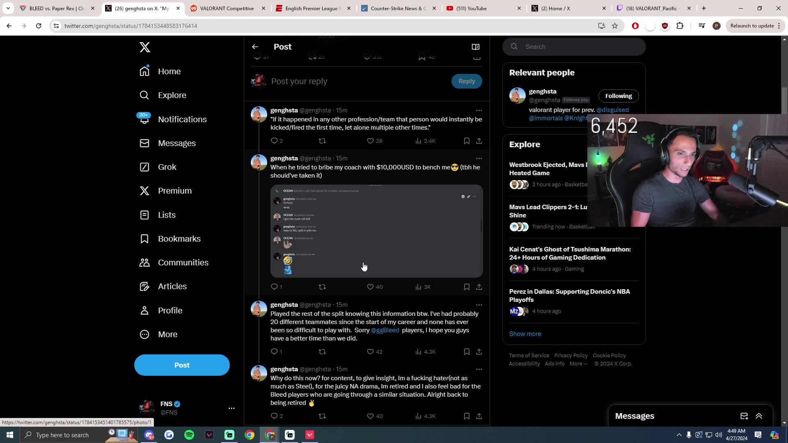
Task: Expand the Messages drawer
Action: pyautogui.click(x=759, y=416)
